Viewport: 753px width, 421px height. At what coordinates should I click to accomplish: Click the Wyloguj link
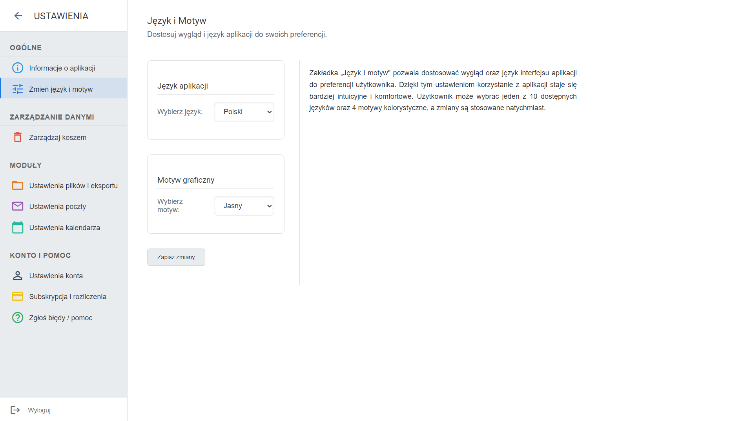coord(39,410)
